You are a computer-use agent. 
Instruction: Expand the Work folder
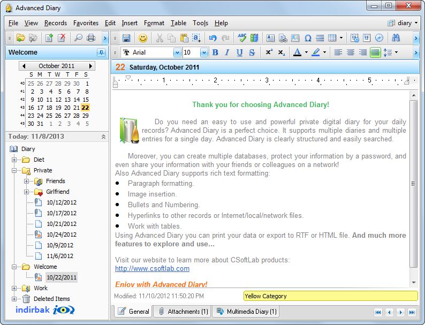[x=14, y=288]
